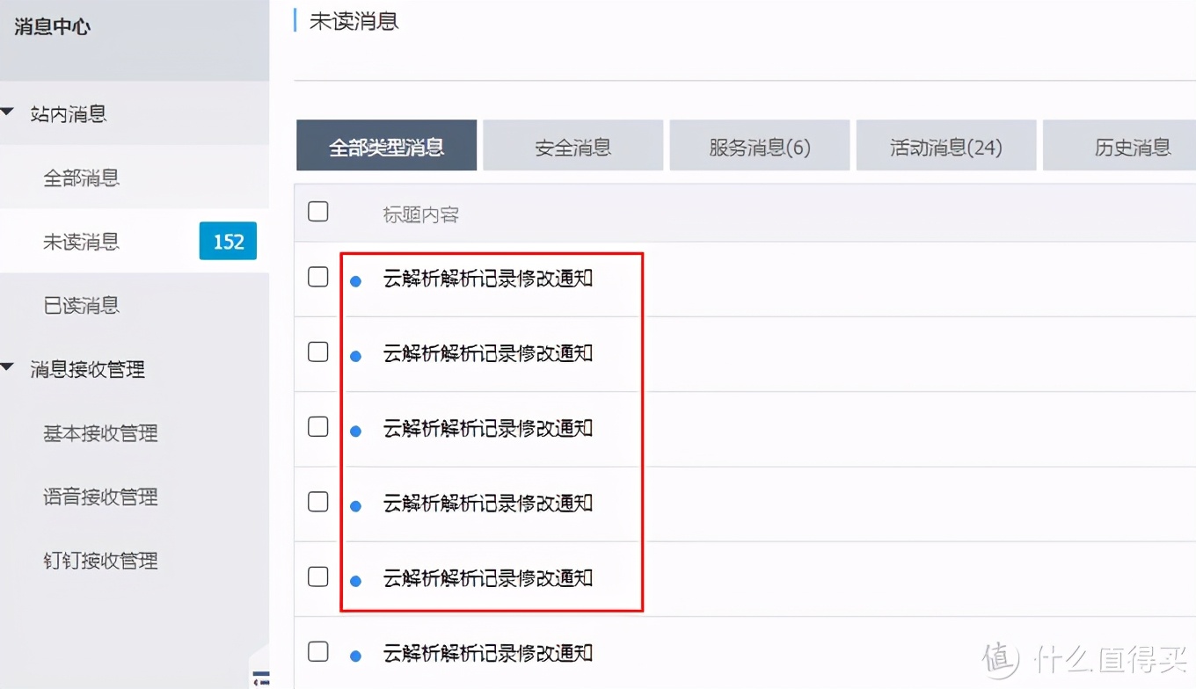Check the checkbox of the first 云解析 notification
The width and height of the screenshot is (1196, 689).
[x=317, y=276]
